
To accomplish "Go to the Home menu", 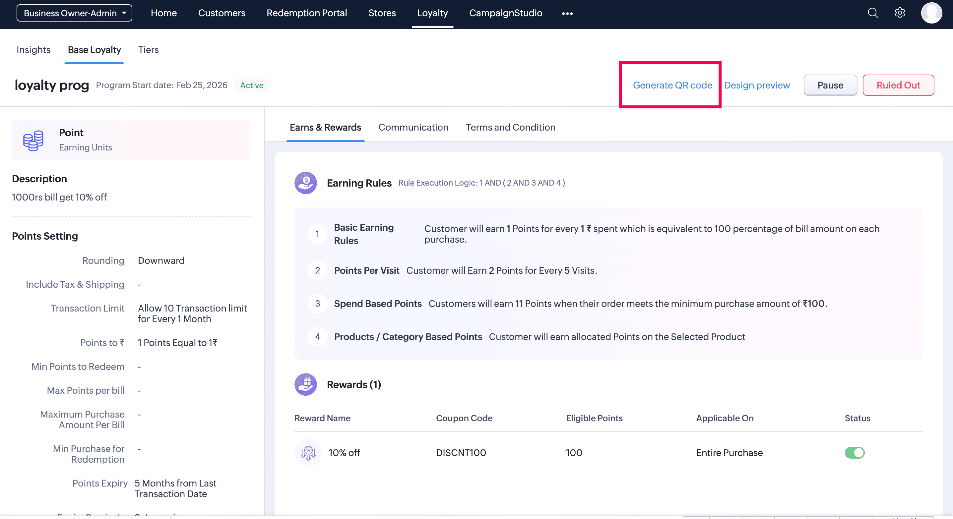I will [163, 13].
